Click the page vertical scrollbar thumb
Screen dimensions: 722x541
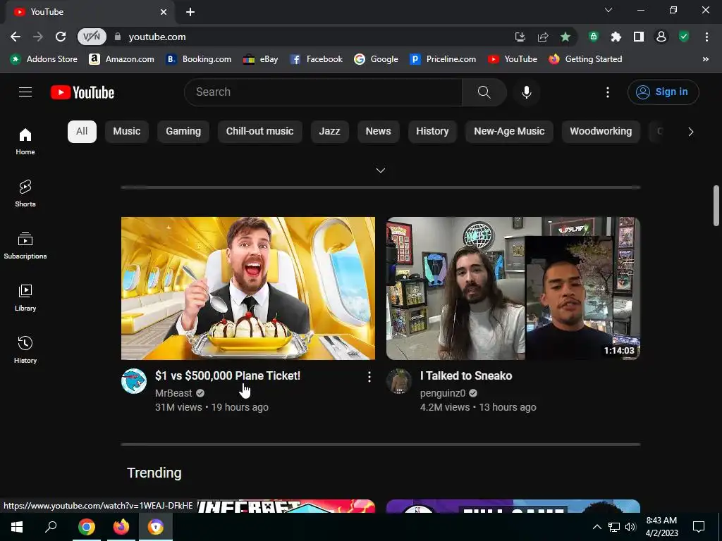click(716, 206)
